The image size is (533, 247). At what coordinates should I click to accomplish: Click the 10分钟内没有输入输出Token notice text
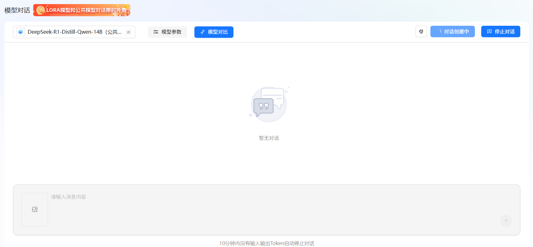coord(267,243)
